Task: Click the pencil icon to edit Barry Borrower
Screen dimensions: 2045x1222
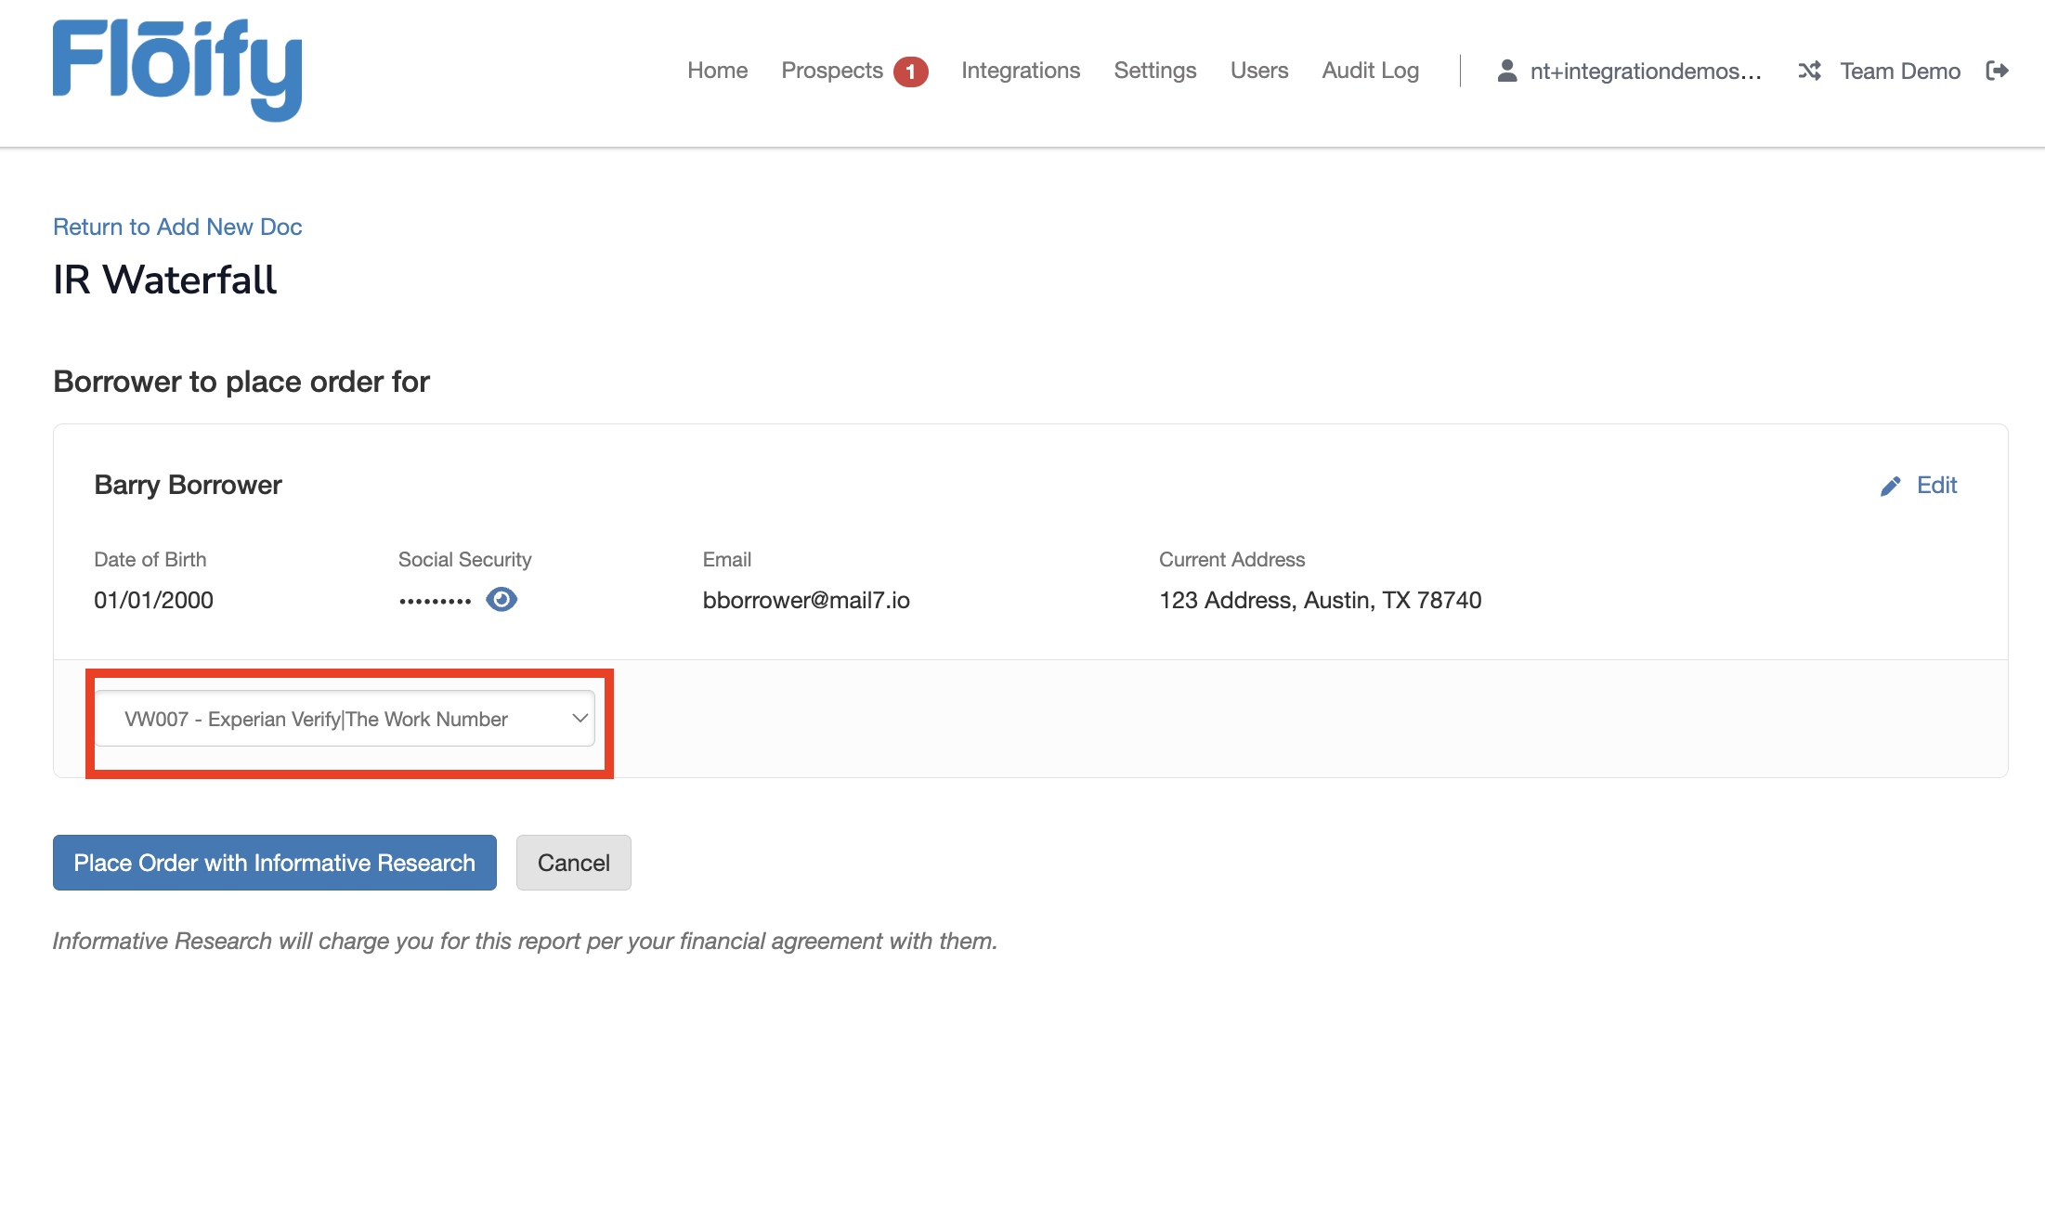Action: [1891, 485]
